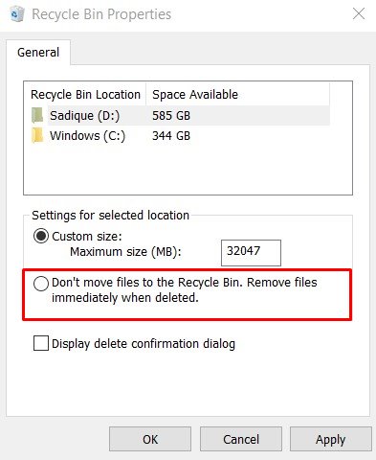Click the Maximum size (MB) input field
Viewport: 376px width, 460px height.
pyautogui.click(x=251, y=253)
